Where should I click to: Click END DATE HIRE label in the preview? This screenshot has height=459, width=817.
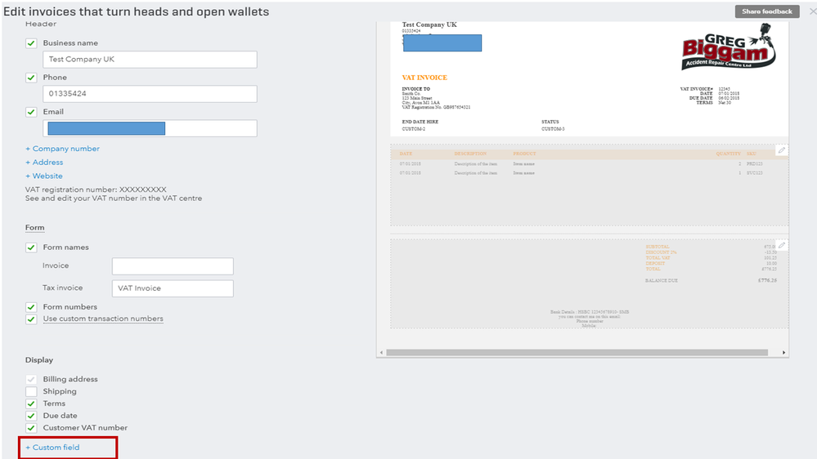420,122
